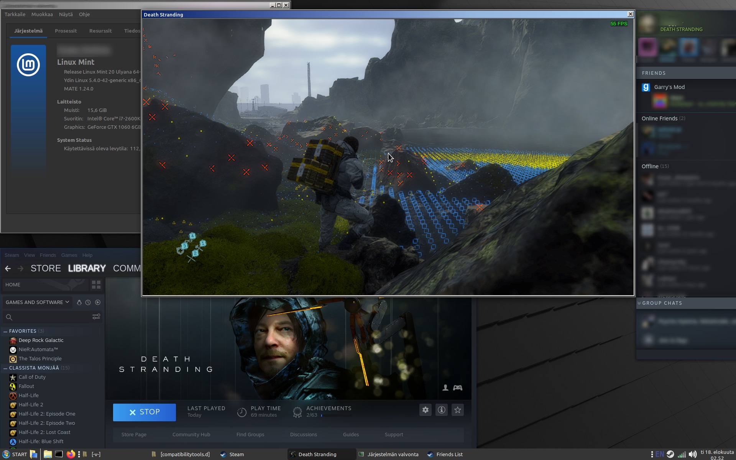This screenshot has width=736, height=460.
Task: Click the Linux Mint logo in system monitor
Action: click(x=28, y=65)
